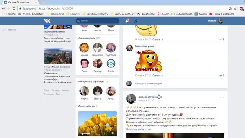The height and width of the screenshot is (138, 245).
Task: Open friend Геннадий's avatar
Action: 98,48
